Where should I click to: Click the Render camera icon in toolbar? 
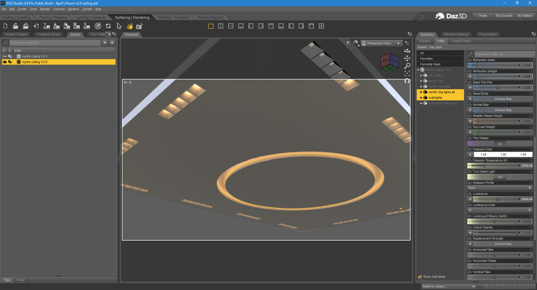point(139,26)
